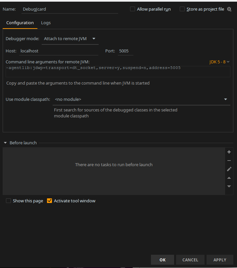The height and width of the screenshot is (268, 237).
Task: Check Store as project file
Action: coord(182,9)
